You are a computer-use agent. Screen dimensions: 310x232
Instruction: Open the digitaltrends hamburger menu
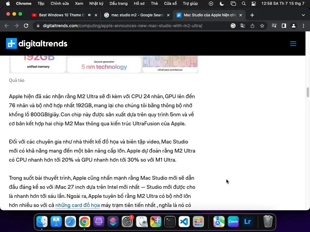click(293, 43)
